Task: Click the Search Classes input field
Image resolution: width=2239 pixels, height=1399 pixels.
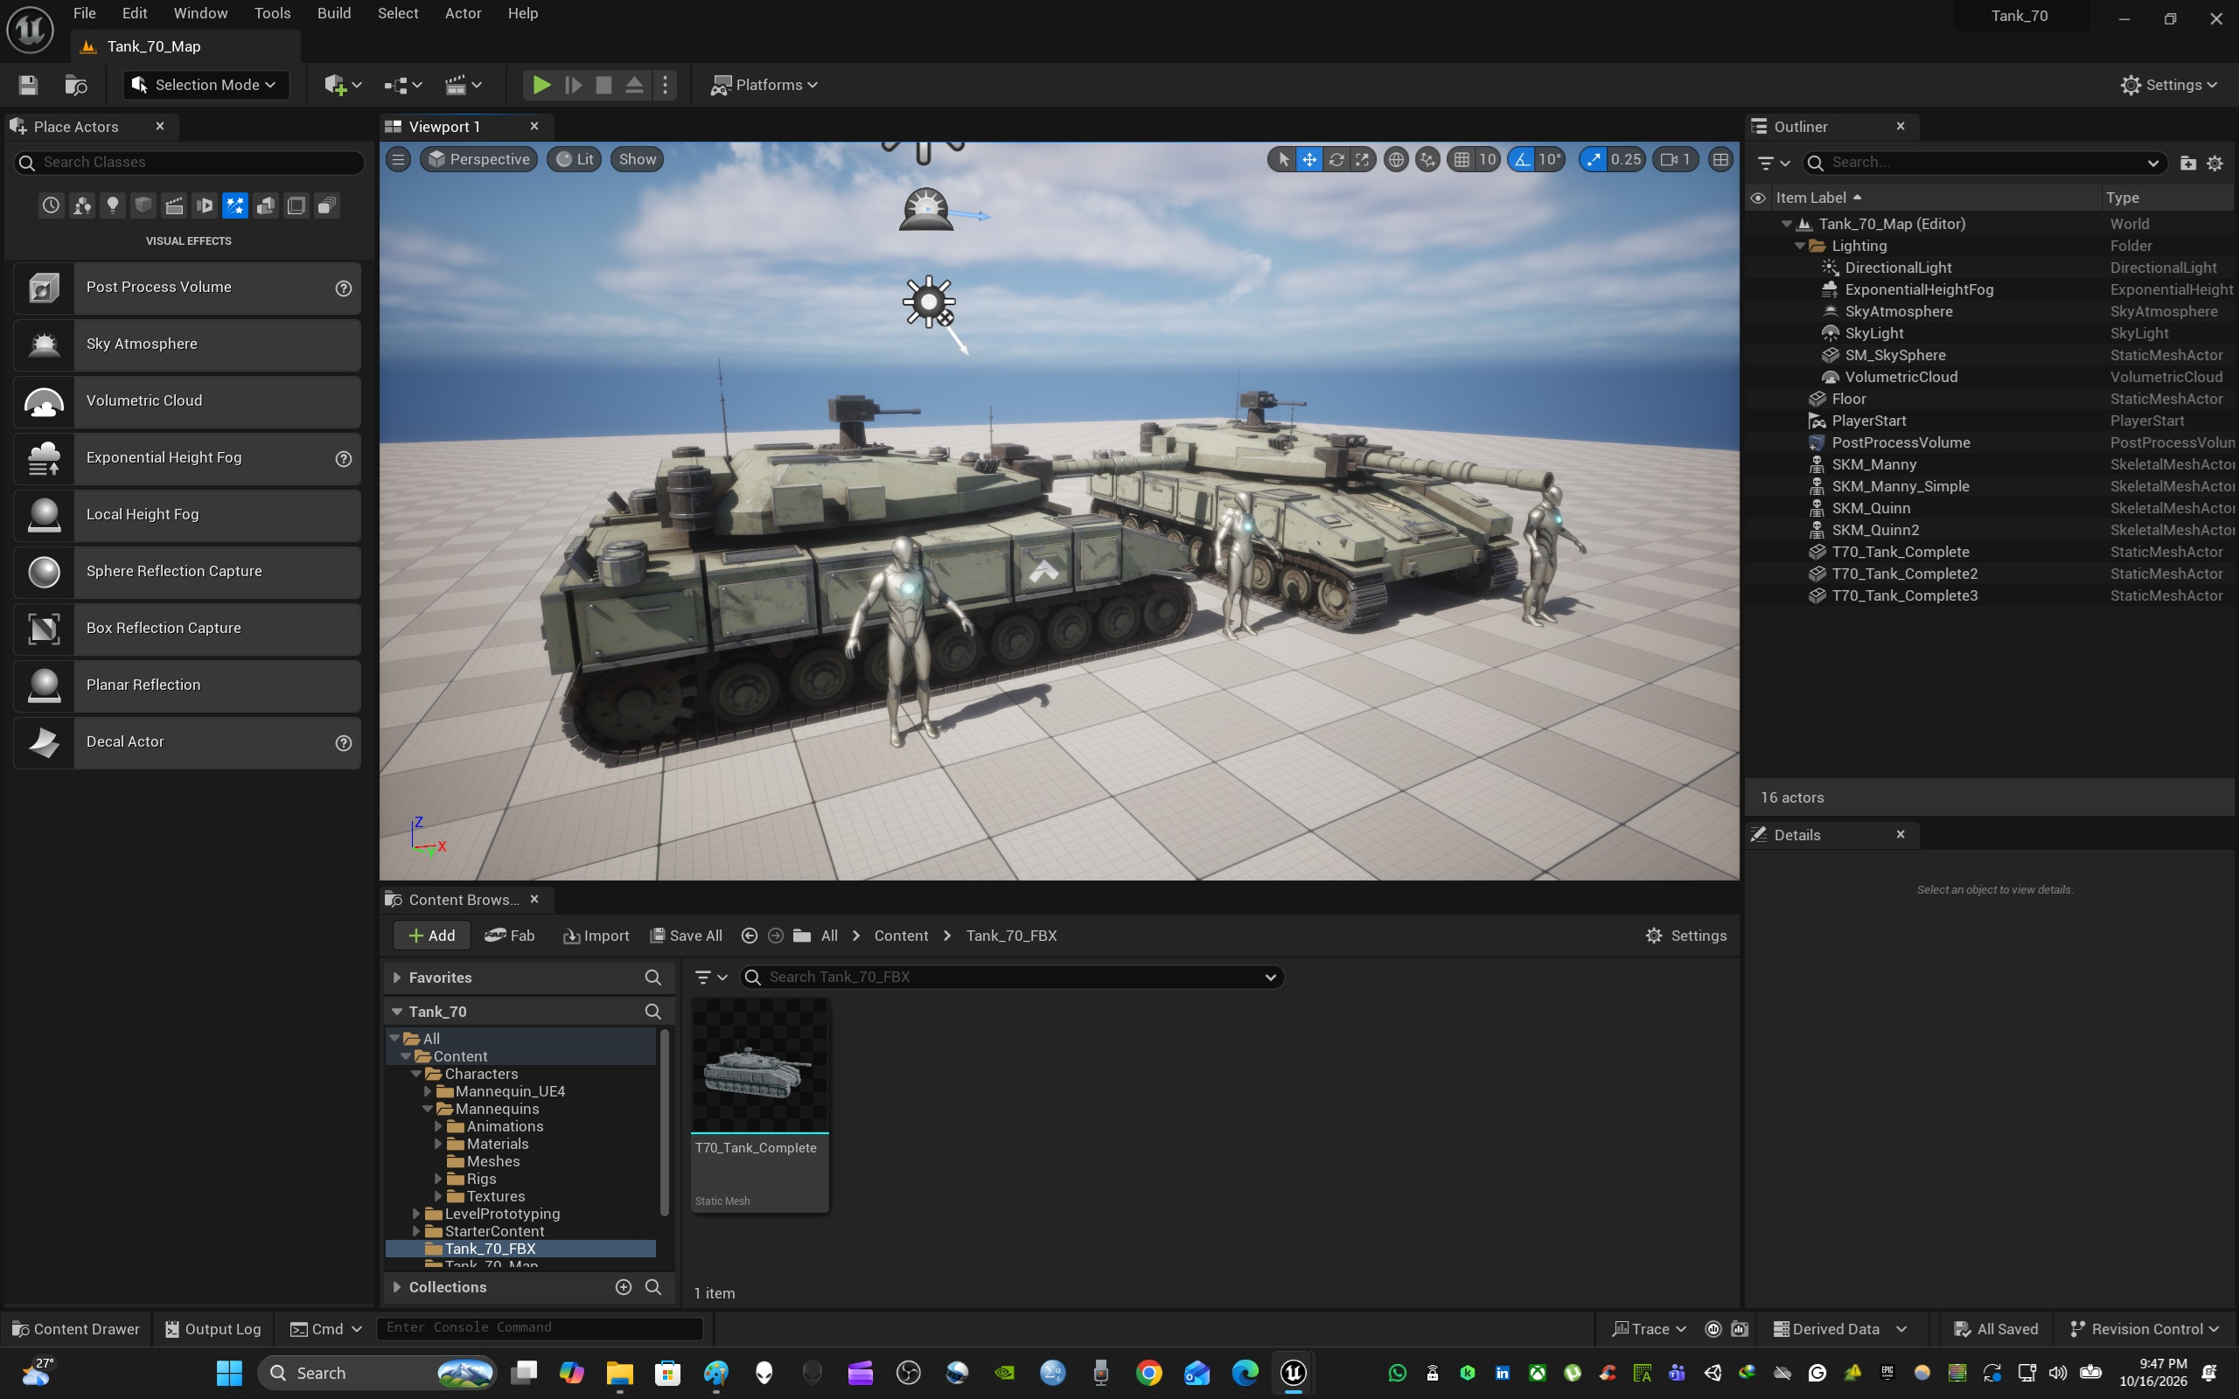Action: click(189, 163)
